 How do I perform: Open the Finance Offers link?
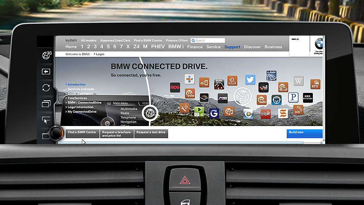(x=177, y=41)
